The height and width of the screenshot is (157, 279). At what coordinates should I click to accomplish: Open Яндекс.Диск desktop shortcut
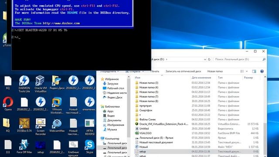point(57,82)
